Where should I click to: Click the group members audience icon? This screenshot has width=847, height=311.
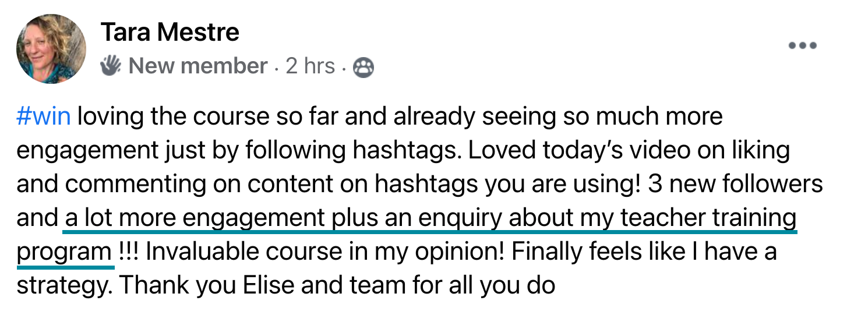363,68
